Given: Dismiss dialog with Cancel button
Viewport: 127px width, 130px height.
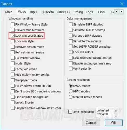Looking at the screenshot, I should point(91,123).
